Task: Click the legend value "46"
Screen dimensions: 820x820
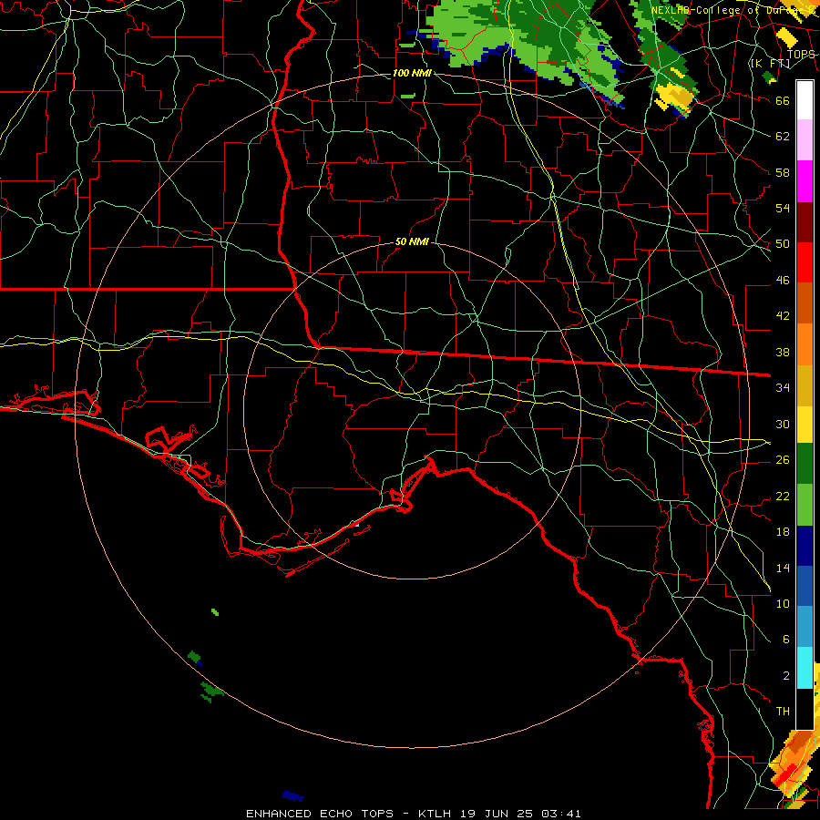Action: click(x=783, y=281)
